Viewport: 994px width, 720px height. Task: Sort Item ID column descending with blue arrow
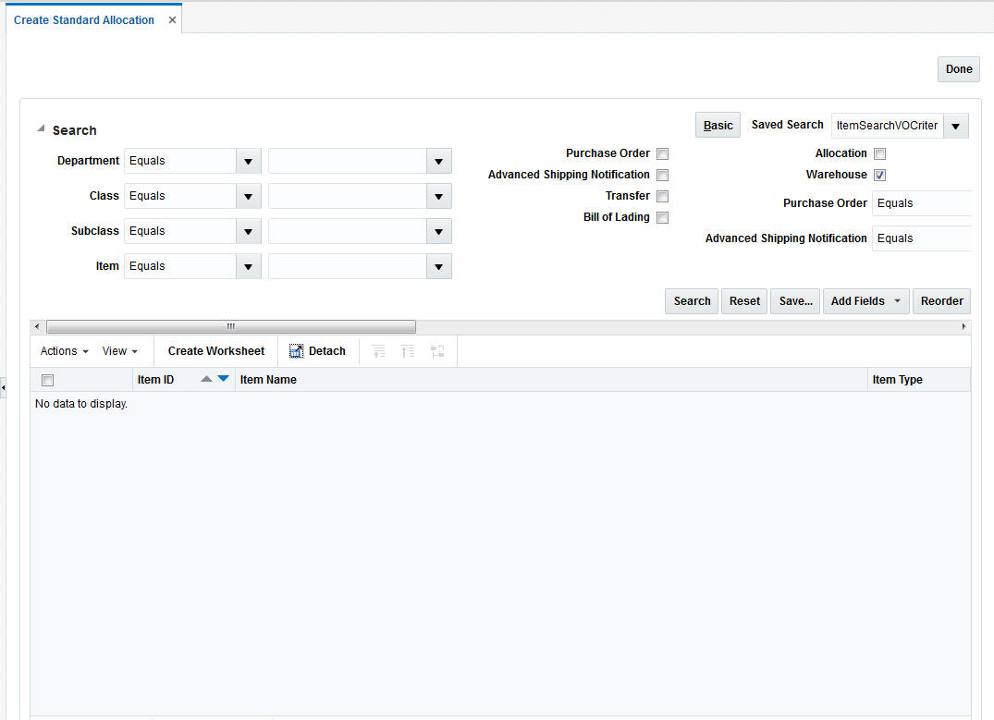point(221,379)
